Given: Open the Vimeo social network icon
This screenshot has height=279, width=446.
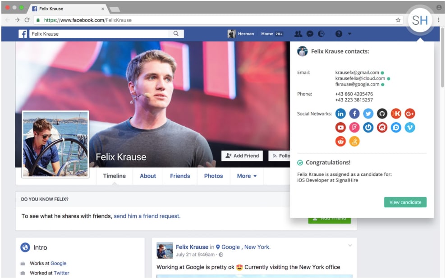Looking at the screenshot, I should [x=410, y=128].
